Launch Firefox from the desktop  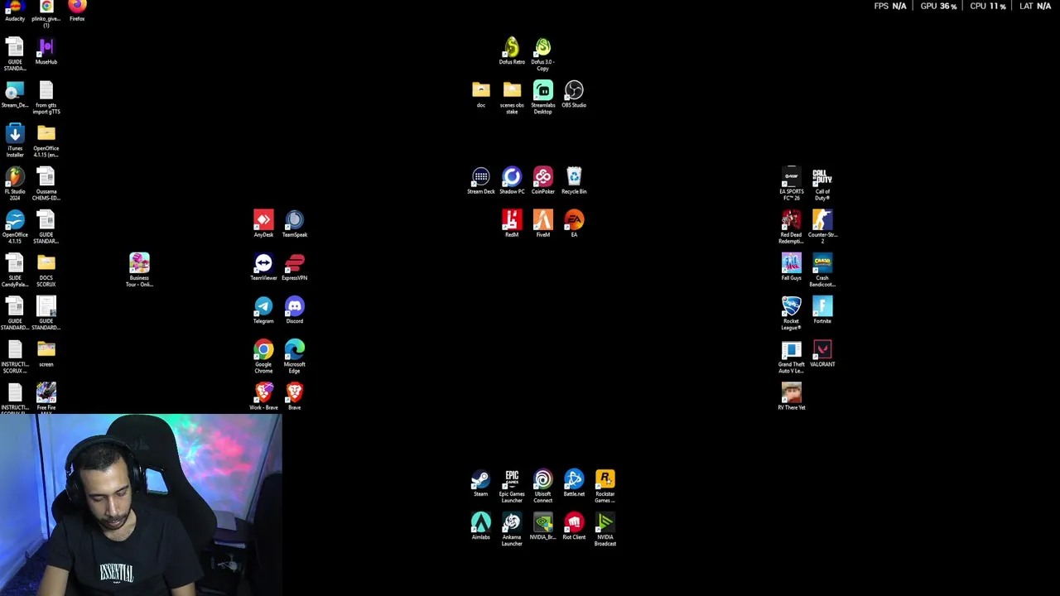point(77,10)
